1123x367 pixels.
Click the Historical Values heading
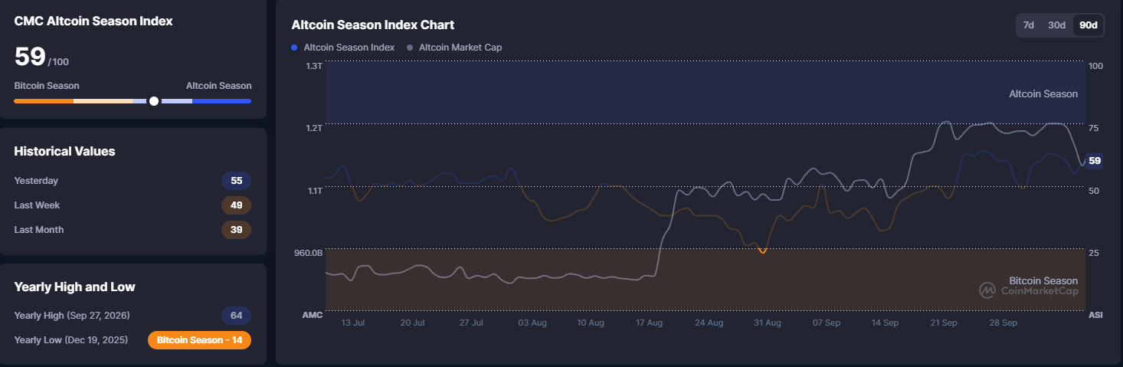pos(64,152)
